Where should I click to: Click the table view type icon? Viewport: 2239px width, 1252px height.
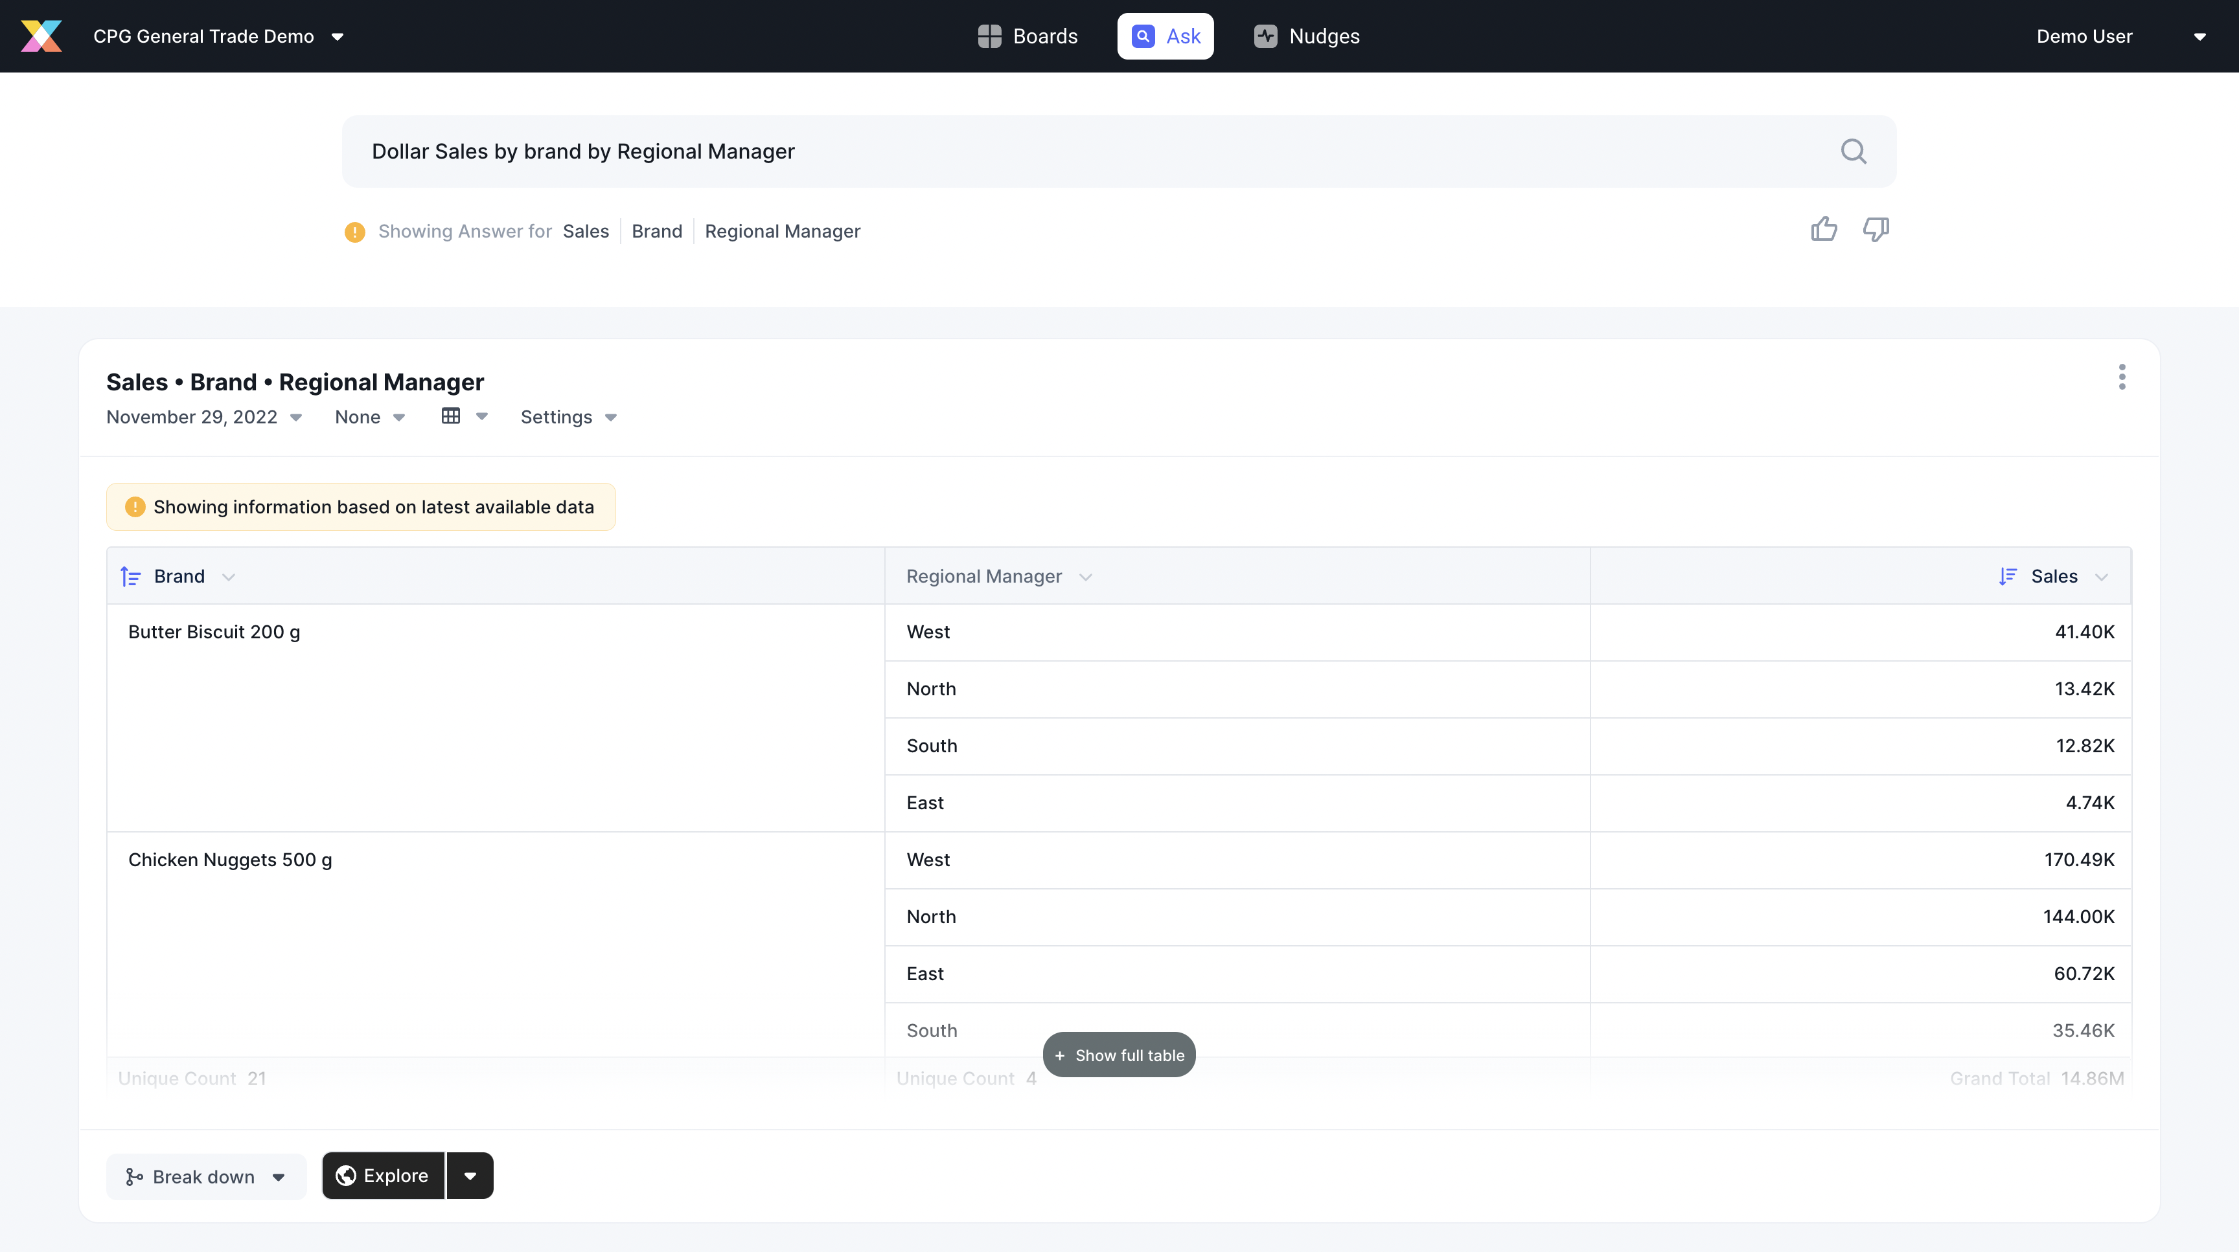click(450, 416)
